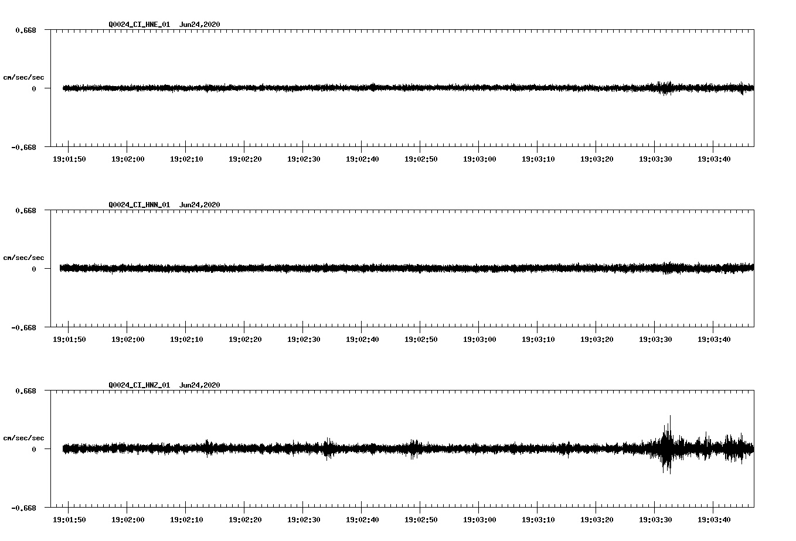Click the -0.668 lower limit on HNN plot
796x541 pixels.
coord(23,327)
